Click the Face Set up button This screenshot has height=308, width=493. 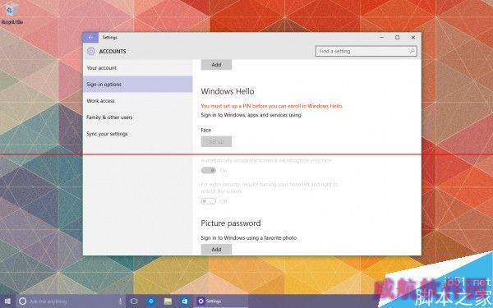point(216,141)
